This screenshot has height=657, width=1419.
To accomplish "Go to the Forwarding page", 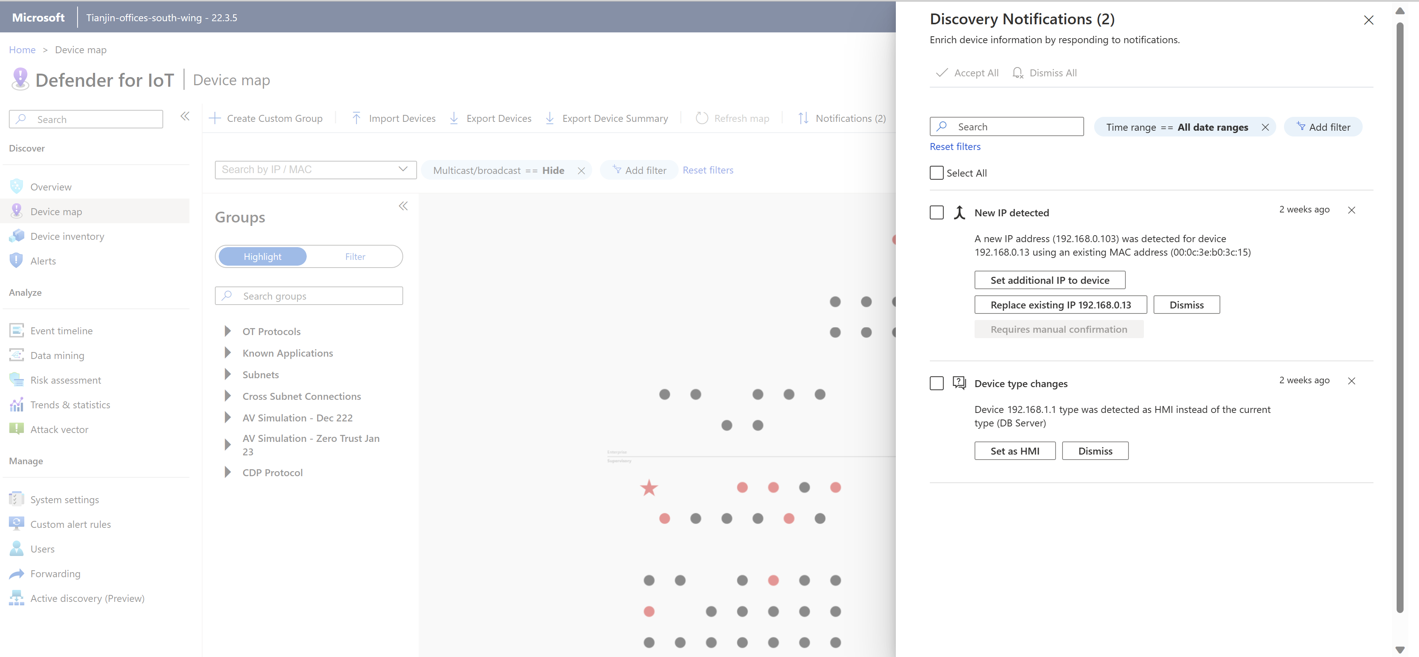I will point(55,573).
